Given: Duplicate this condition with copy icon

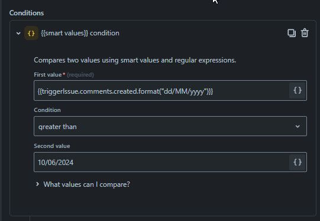Looking at the screenshot, I should (292, 33).
